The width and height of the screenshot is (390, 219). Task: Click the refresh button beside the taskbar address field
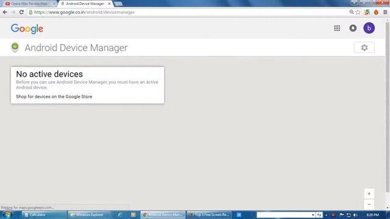[x=319, y=215]
